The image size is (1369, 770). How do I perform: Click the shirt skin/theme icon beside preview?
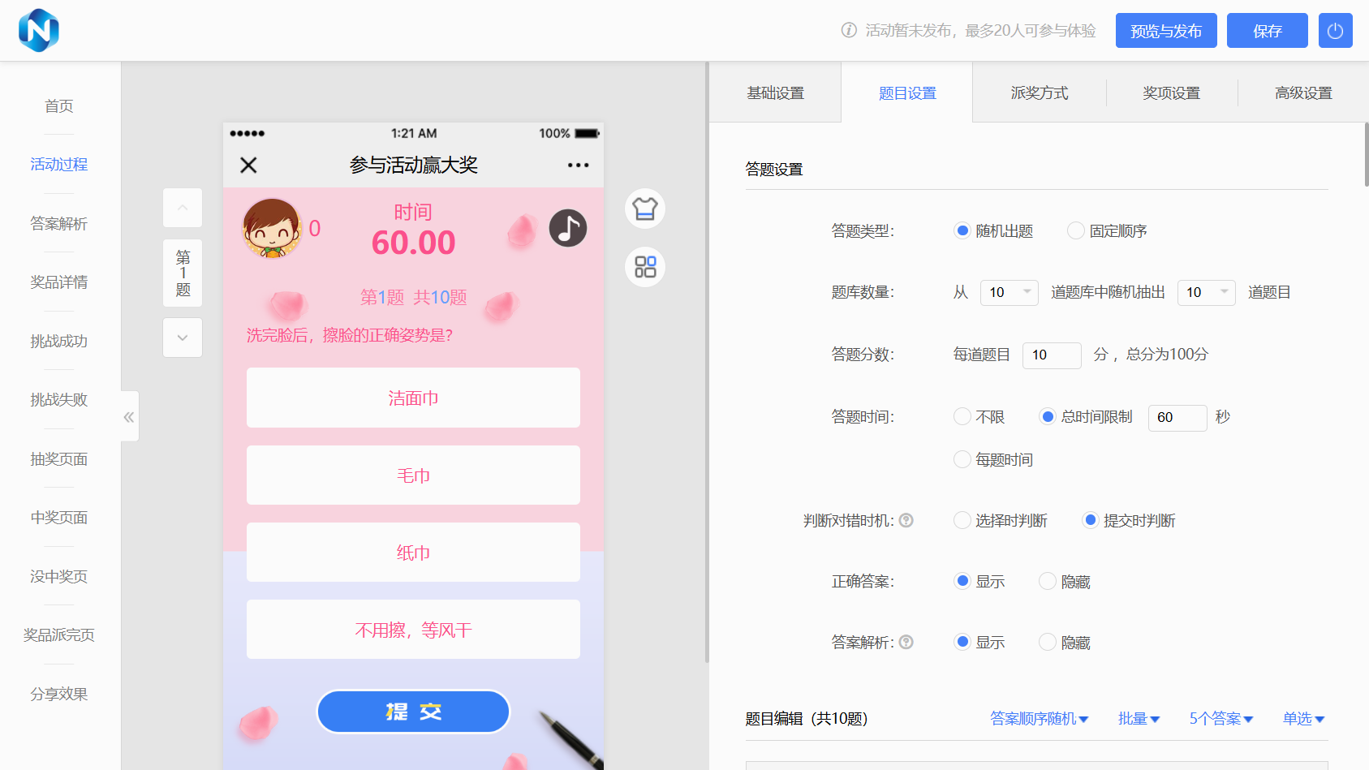pos(644,209)
